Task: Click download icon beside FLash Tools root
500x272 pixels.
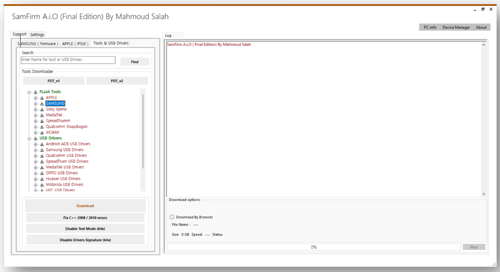Action: coord(35,92)
